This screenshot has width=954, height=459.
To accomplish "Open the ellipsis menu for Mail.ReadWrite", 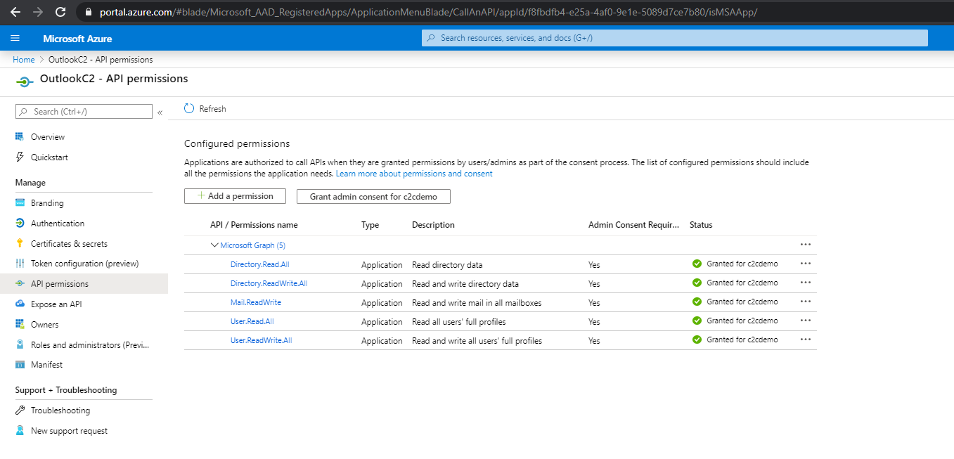I will pos(806,302).
